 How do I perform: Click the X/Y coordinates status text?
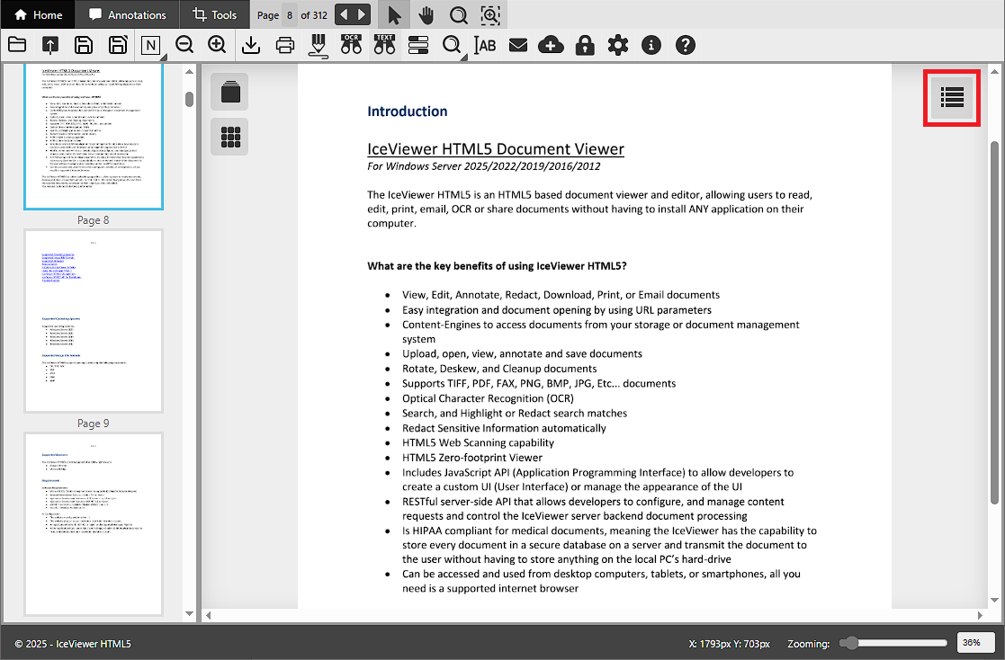coord(730,643)
